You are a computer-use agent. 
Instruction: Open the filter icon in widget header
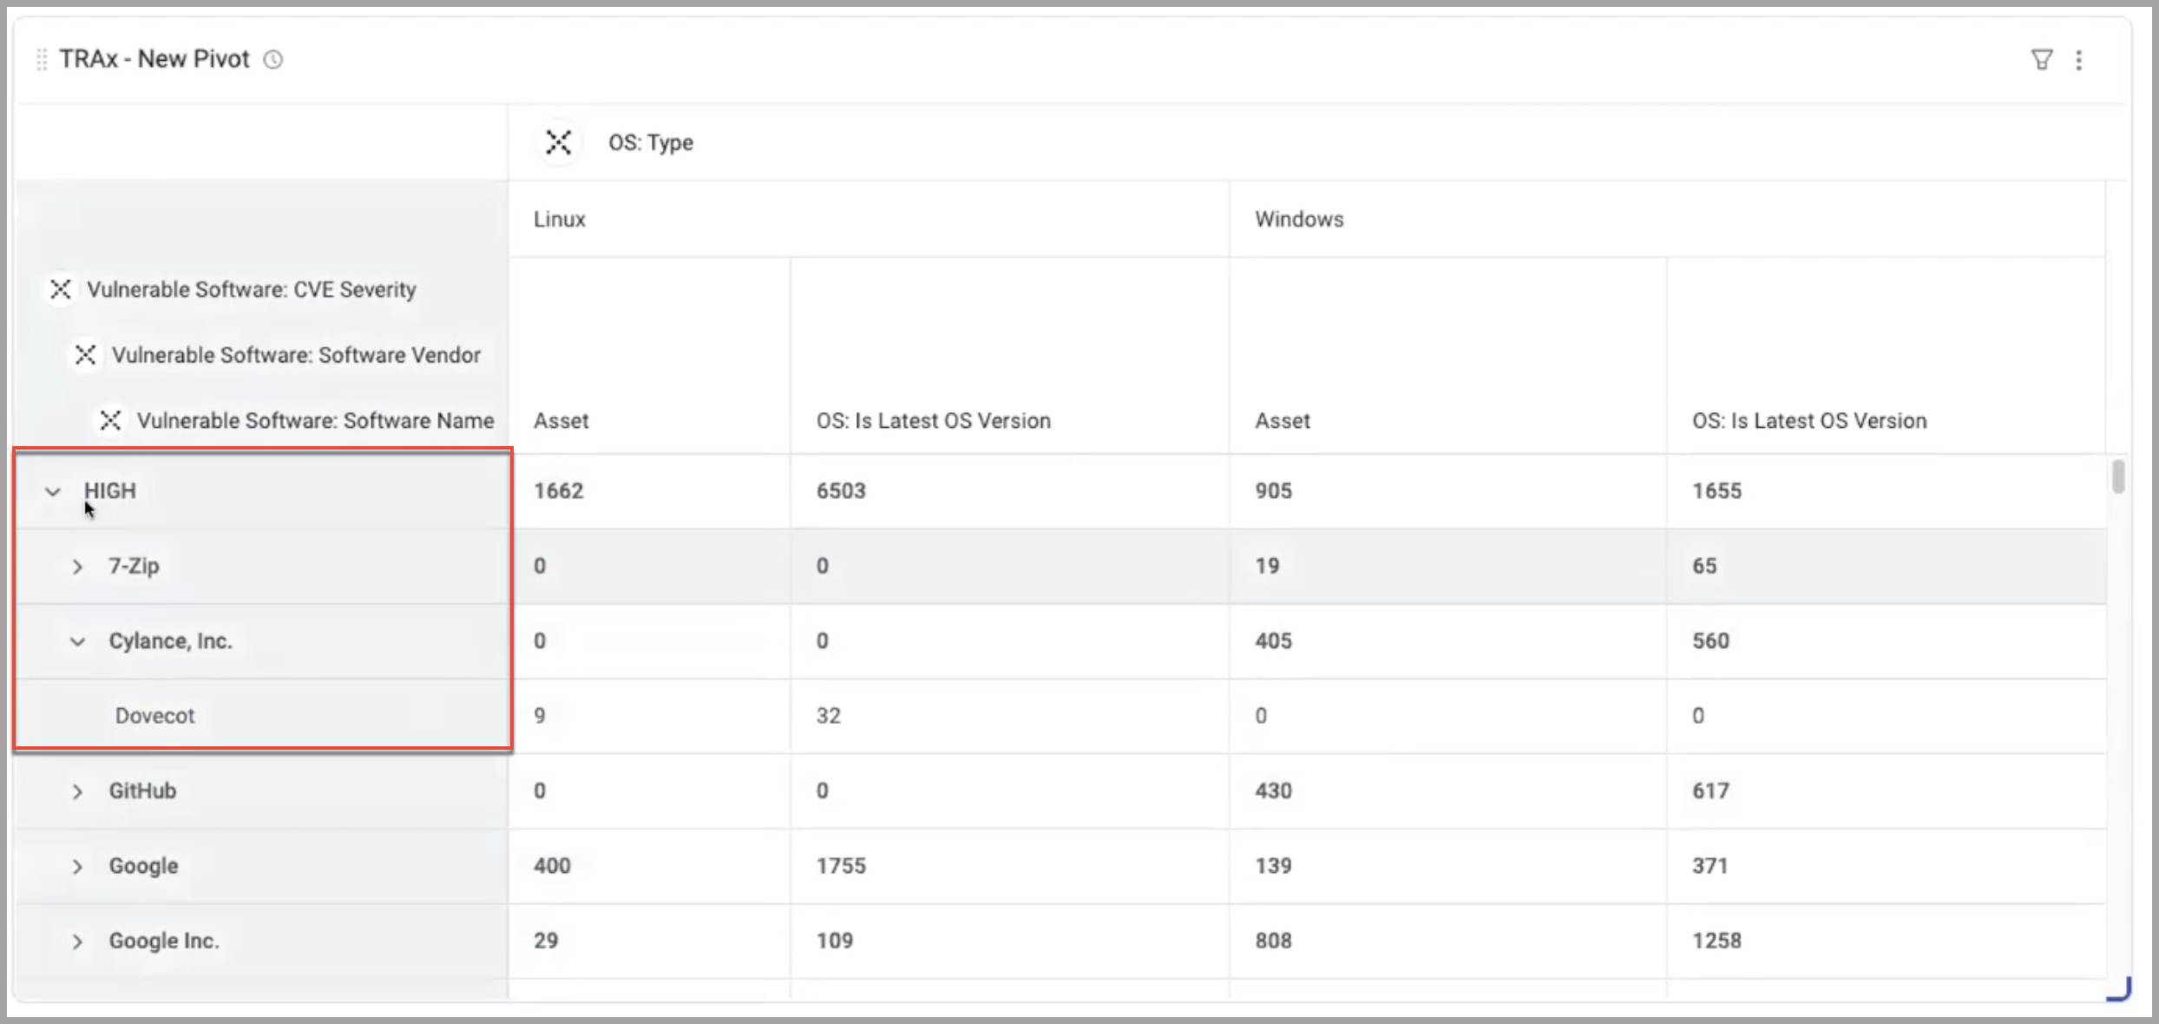pos(2042,60)
